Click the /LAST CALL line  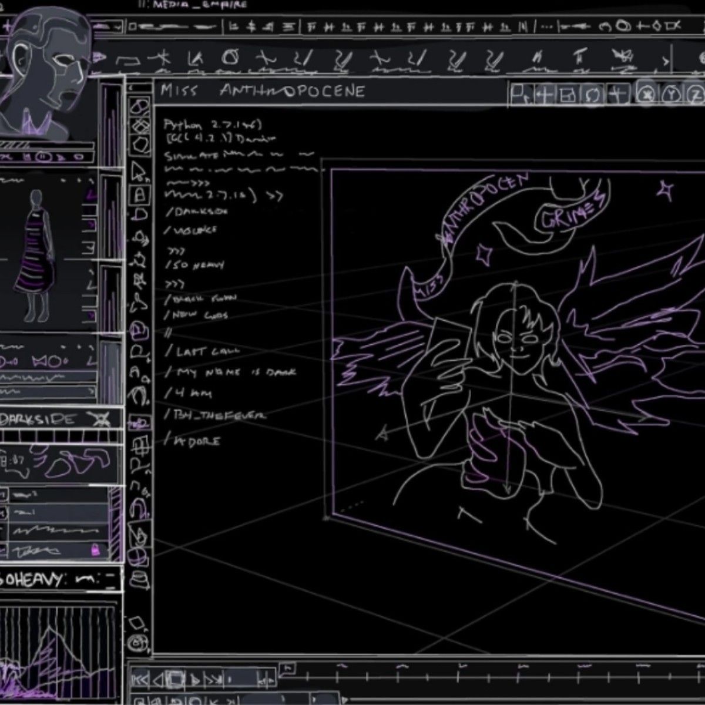coord(203,351)
